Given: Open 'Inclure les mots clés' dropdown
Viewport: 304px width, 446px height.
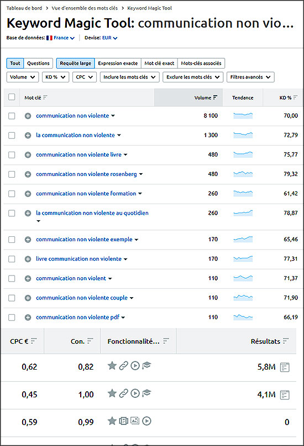Looking at the screenshot, I should 129,77.
